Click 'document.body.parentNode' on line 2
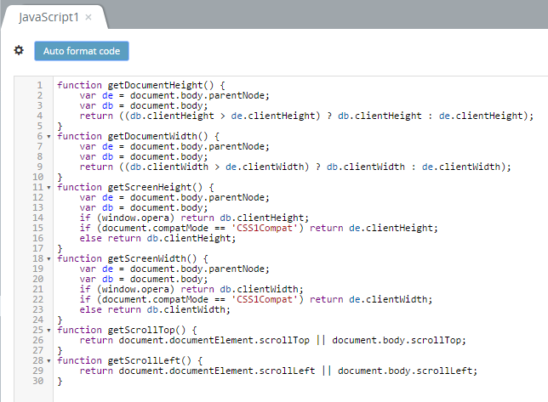The image size is (548, 402). 197,96
